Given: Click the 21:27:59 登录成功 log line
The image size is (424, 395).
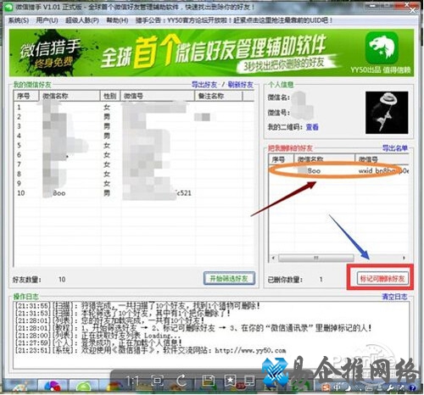Looking at the screenshot, I should pyautogui.click(x=99, y=343).
